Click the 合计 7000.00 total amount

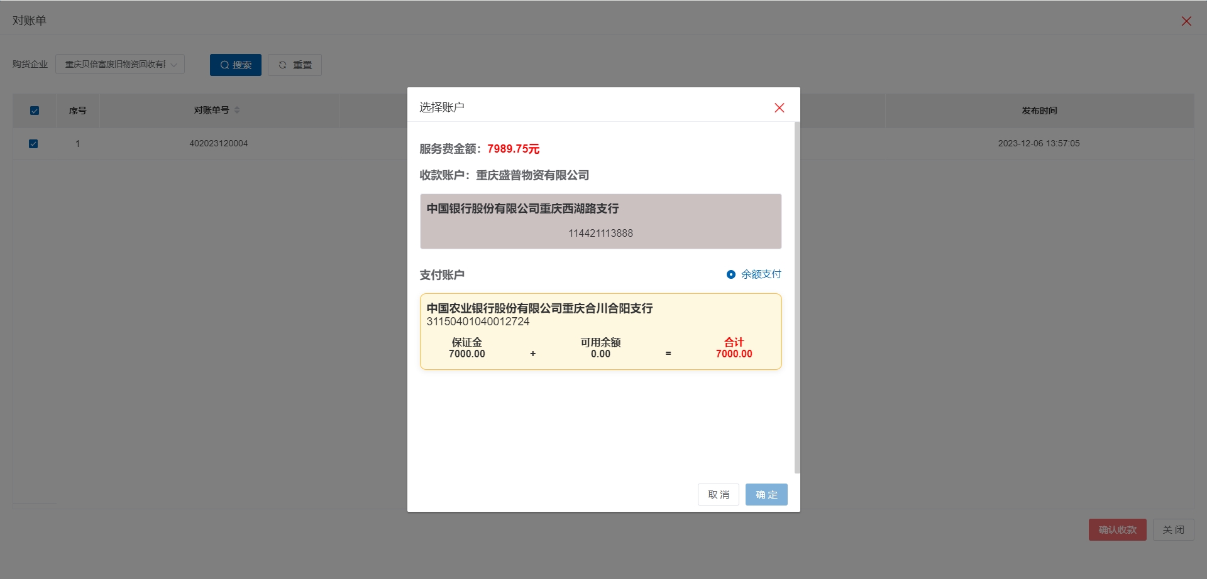(734, 354)
